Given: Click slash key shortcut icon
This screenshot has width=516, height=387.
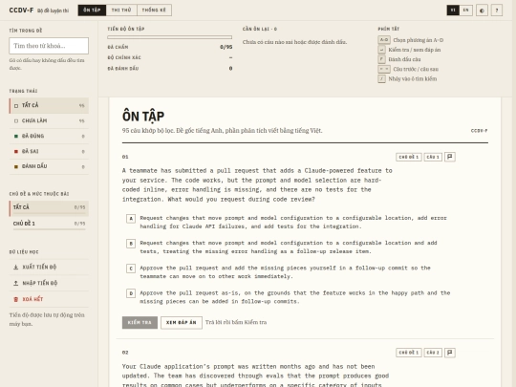Looking at the screenshot, I should click(x=381, y=78).
